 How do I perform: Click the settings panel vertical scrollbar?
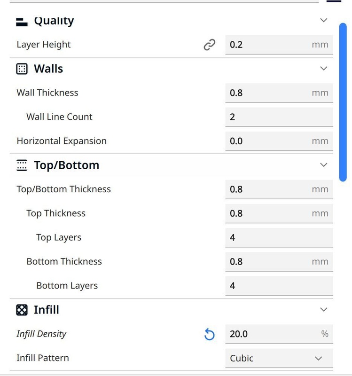(x=343, y=101)
